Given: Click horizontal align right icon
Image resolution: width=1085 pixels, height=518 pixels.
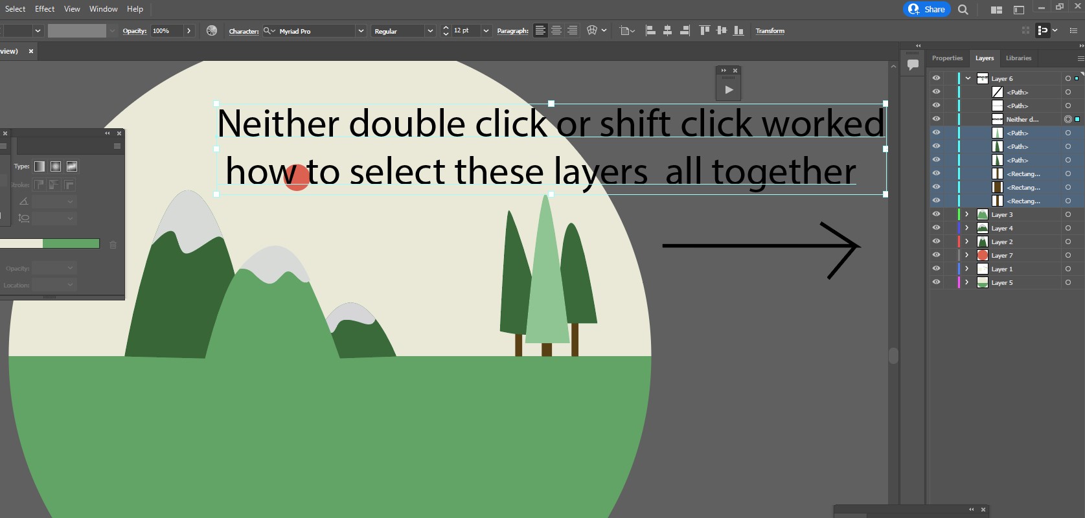Looking at the screenshot, I should (x=685, y=30).
